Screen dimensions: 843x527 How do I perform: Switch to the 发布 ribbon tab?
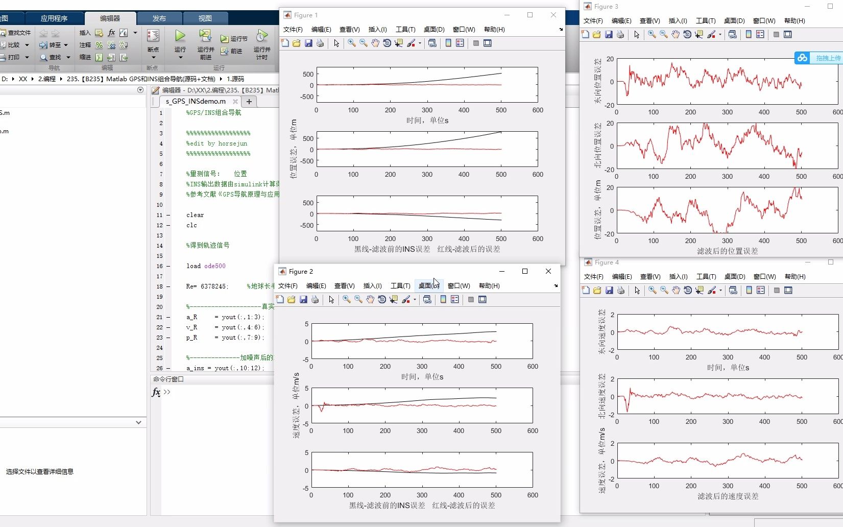click(x=159, y=18)
